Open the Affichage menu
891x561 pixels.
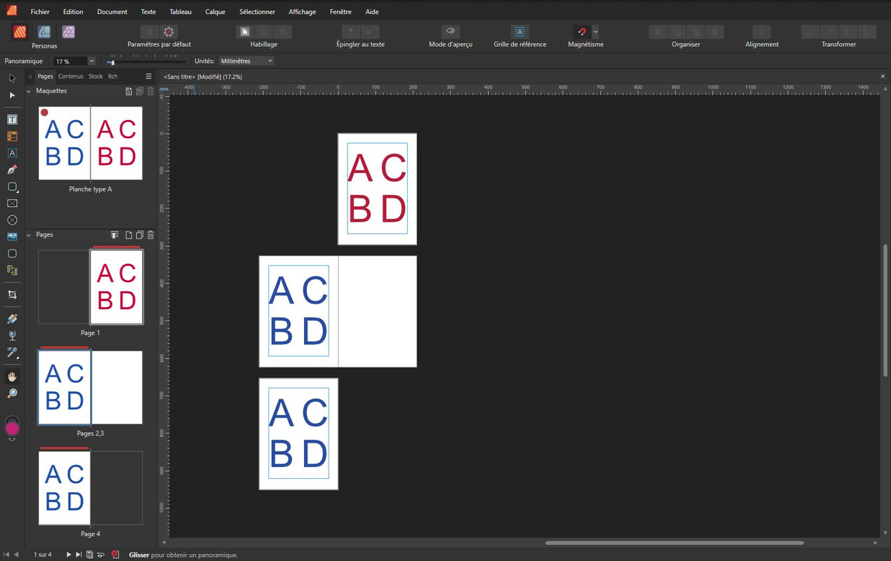click(x=302, y=12)
